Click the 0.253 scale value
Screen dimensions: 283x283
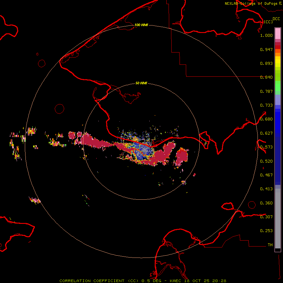pos(266,231)
